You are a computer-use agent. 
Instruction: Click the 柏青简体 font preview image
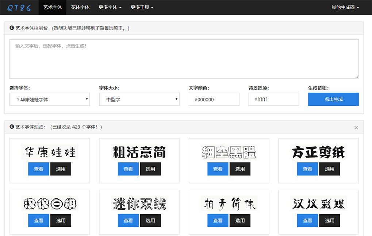click(229, 203)
